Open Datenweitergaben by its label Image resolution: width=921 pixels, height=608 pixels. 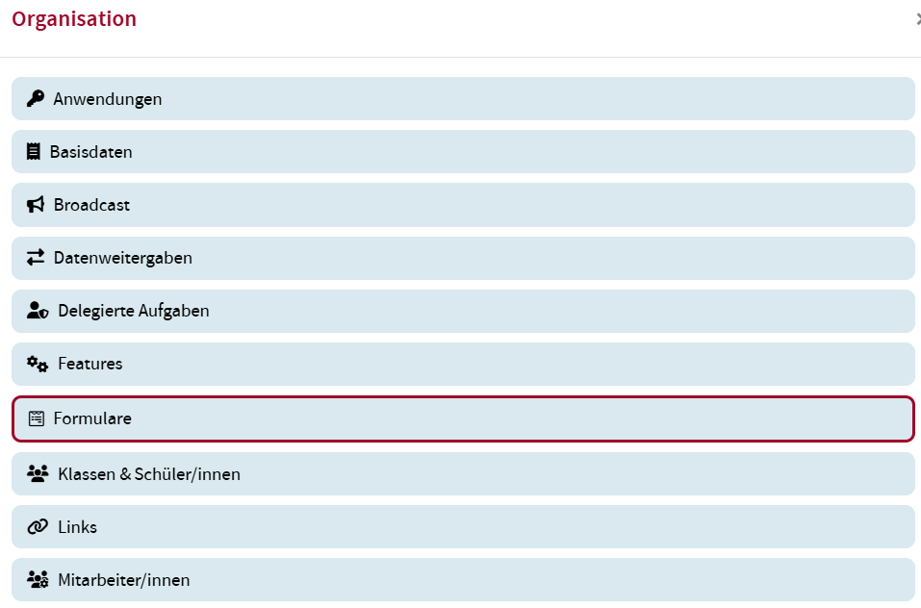(123, 258)
